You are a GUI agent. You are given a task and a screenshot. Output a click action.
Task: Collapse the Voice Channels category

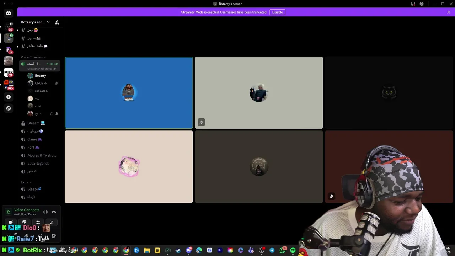pos(33,57)
